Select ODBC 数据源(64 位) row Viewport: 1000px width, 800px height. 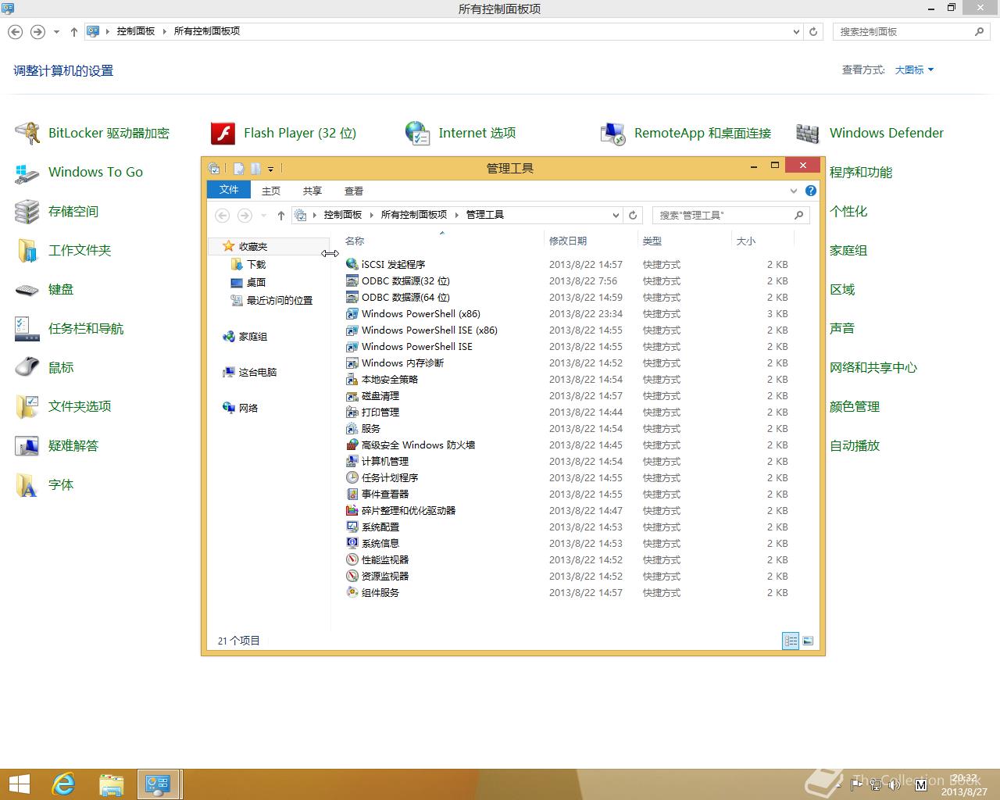tap(569, 297)
